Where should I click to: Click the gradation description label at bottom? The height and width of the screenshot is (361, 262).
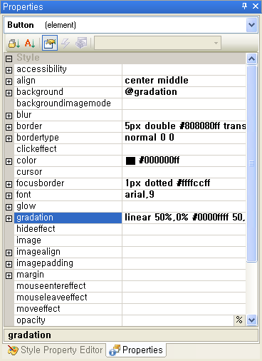(29, 335)
